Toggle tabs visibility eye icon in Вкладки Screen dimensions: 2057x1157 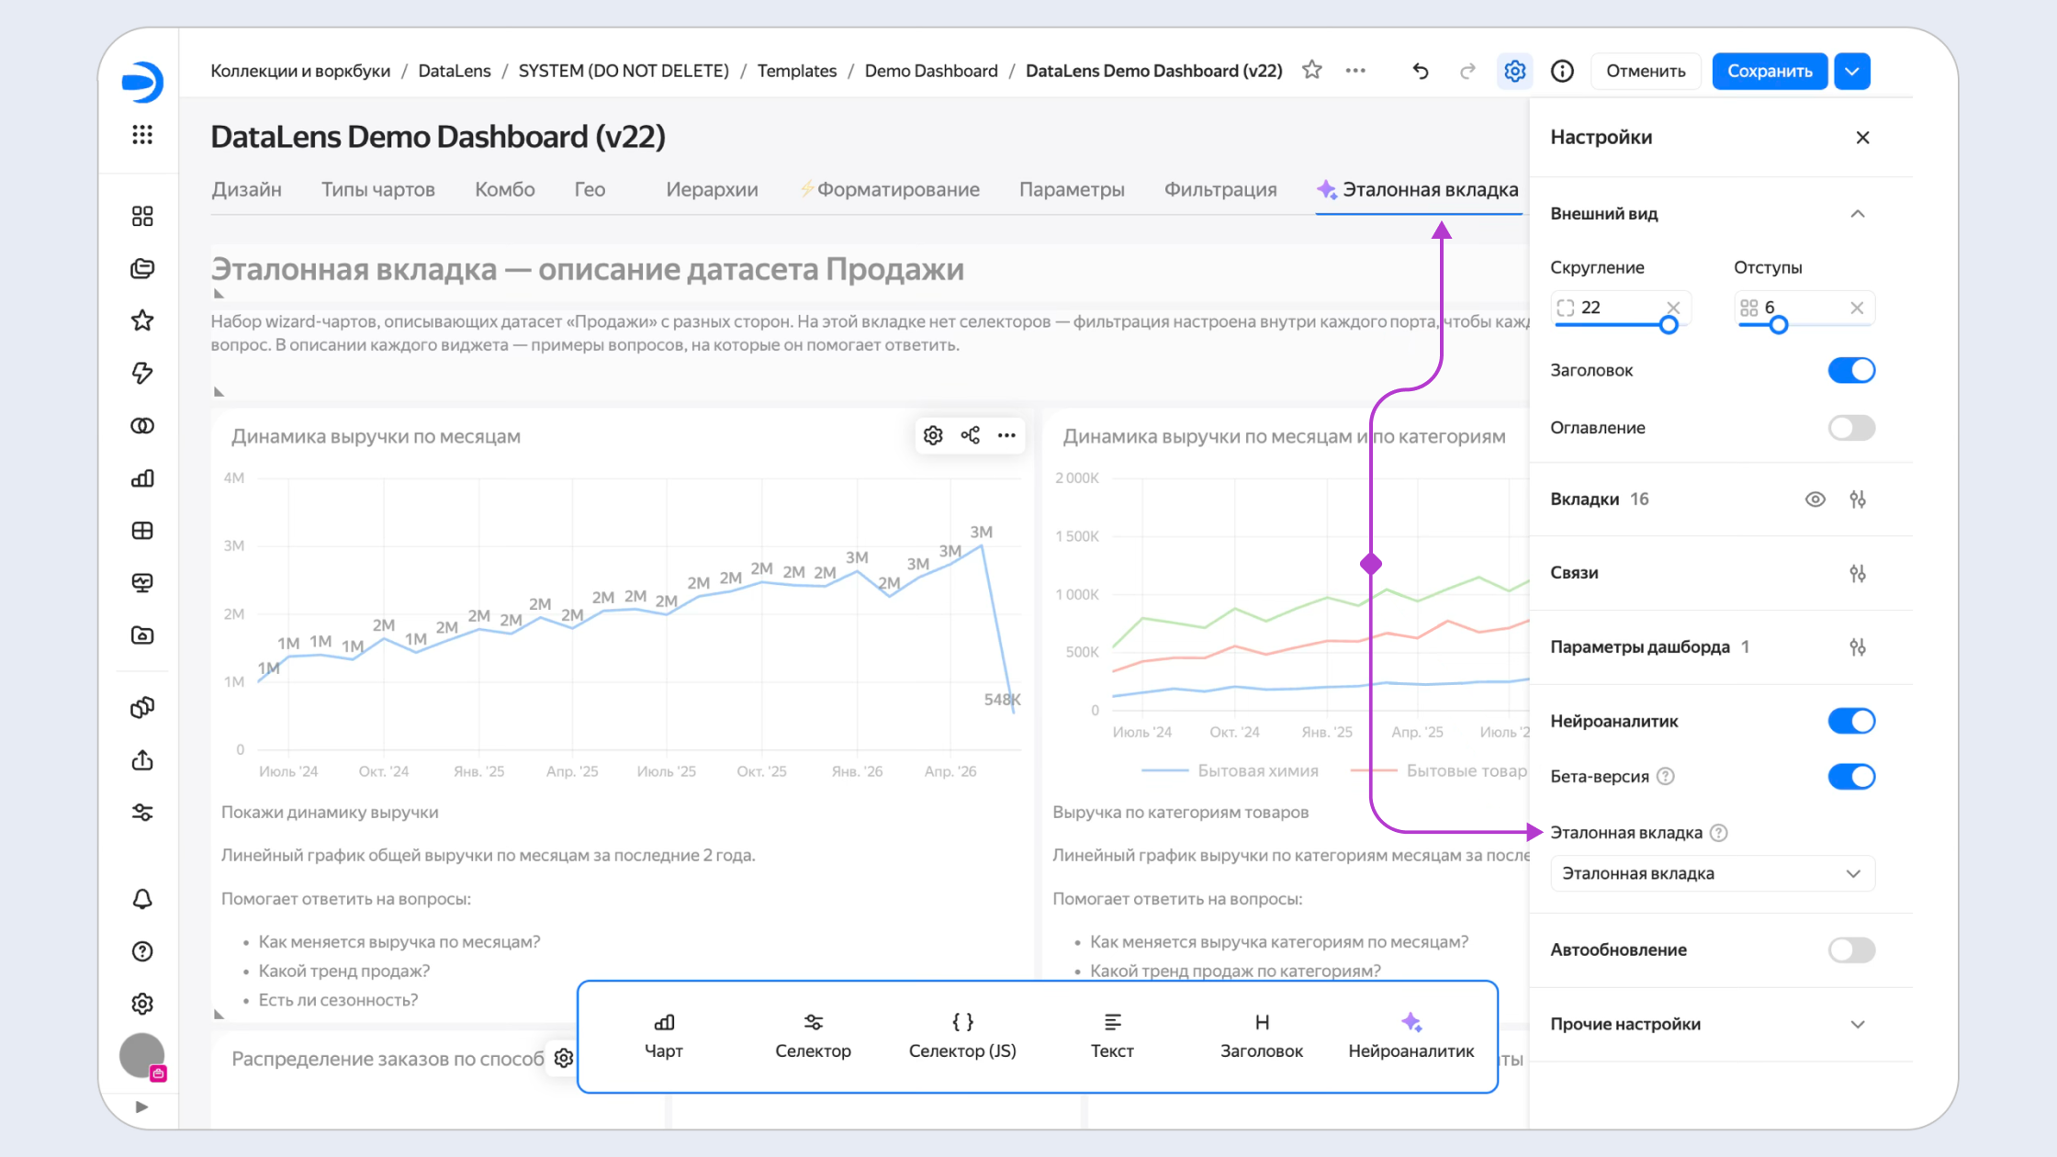pyautogui.click(x=1815, y=500)
